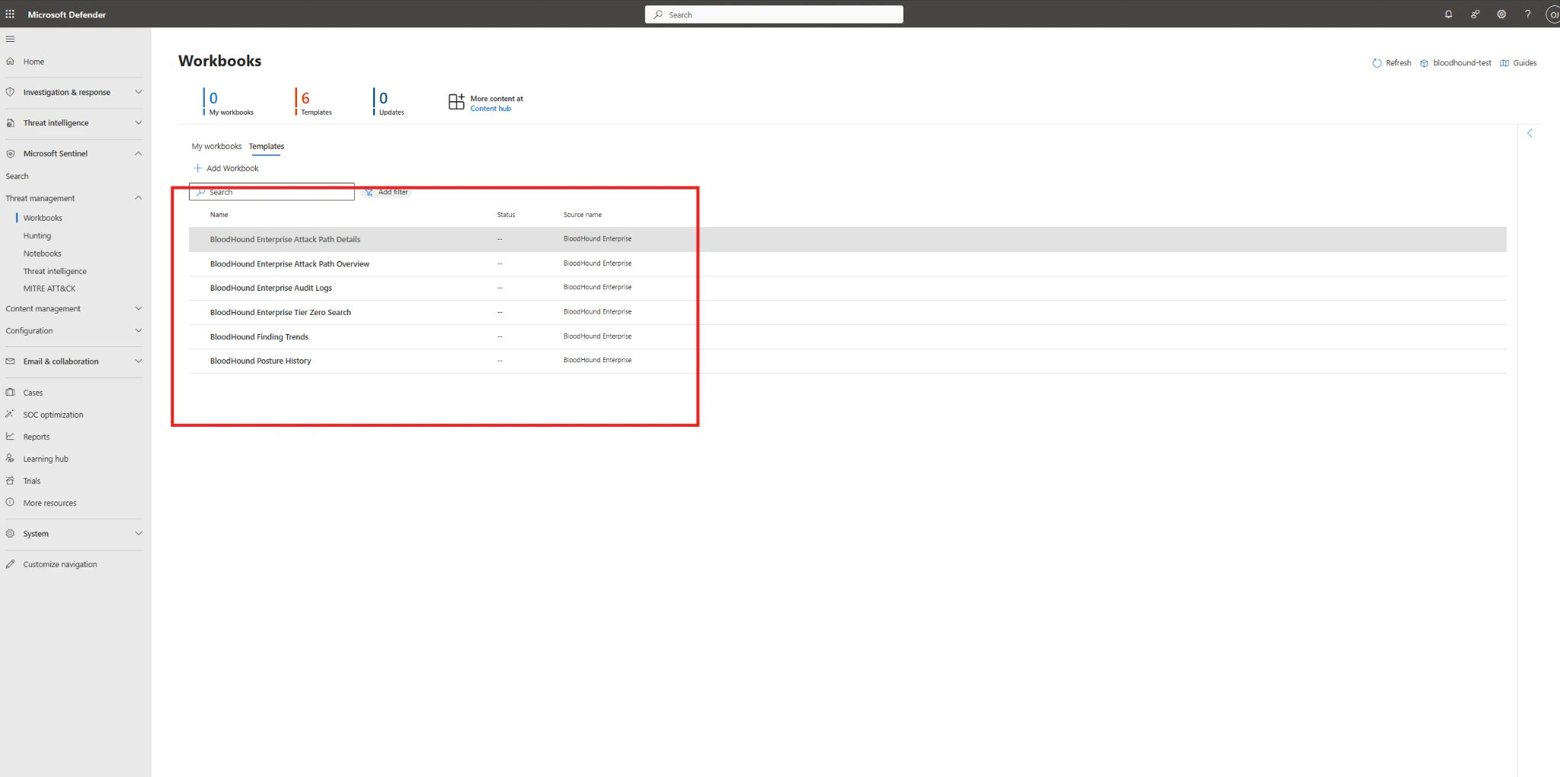Viewport: 1560px width, 777px height.
Task: Click the Home icon in sidebar
Action: point(10,62)
